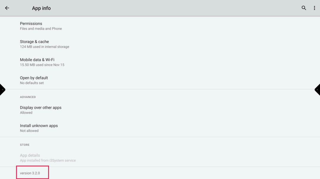Click the 'Files and media and Phone' subtitle
Screen dimensions: 320x179
click(x=41, y=29)
